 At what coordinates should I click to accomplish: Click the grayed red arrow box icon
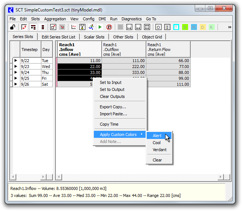(62, 27)
